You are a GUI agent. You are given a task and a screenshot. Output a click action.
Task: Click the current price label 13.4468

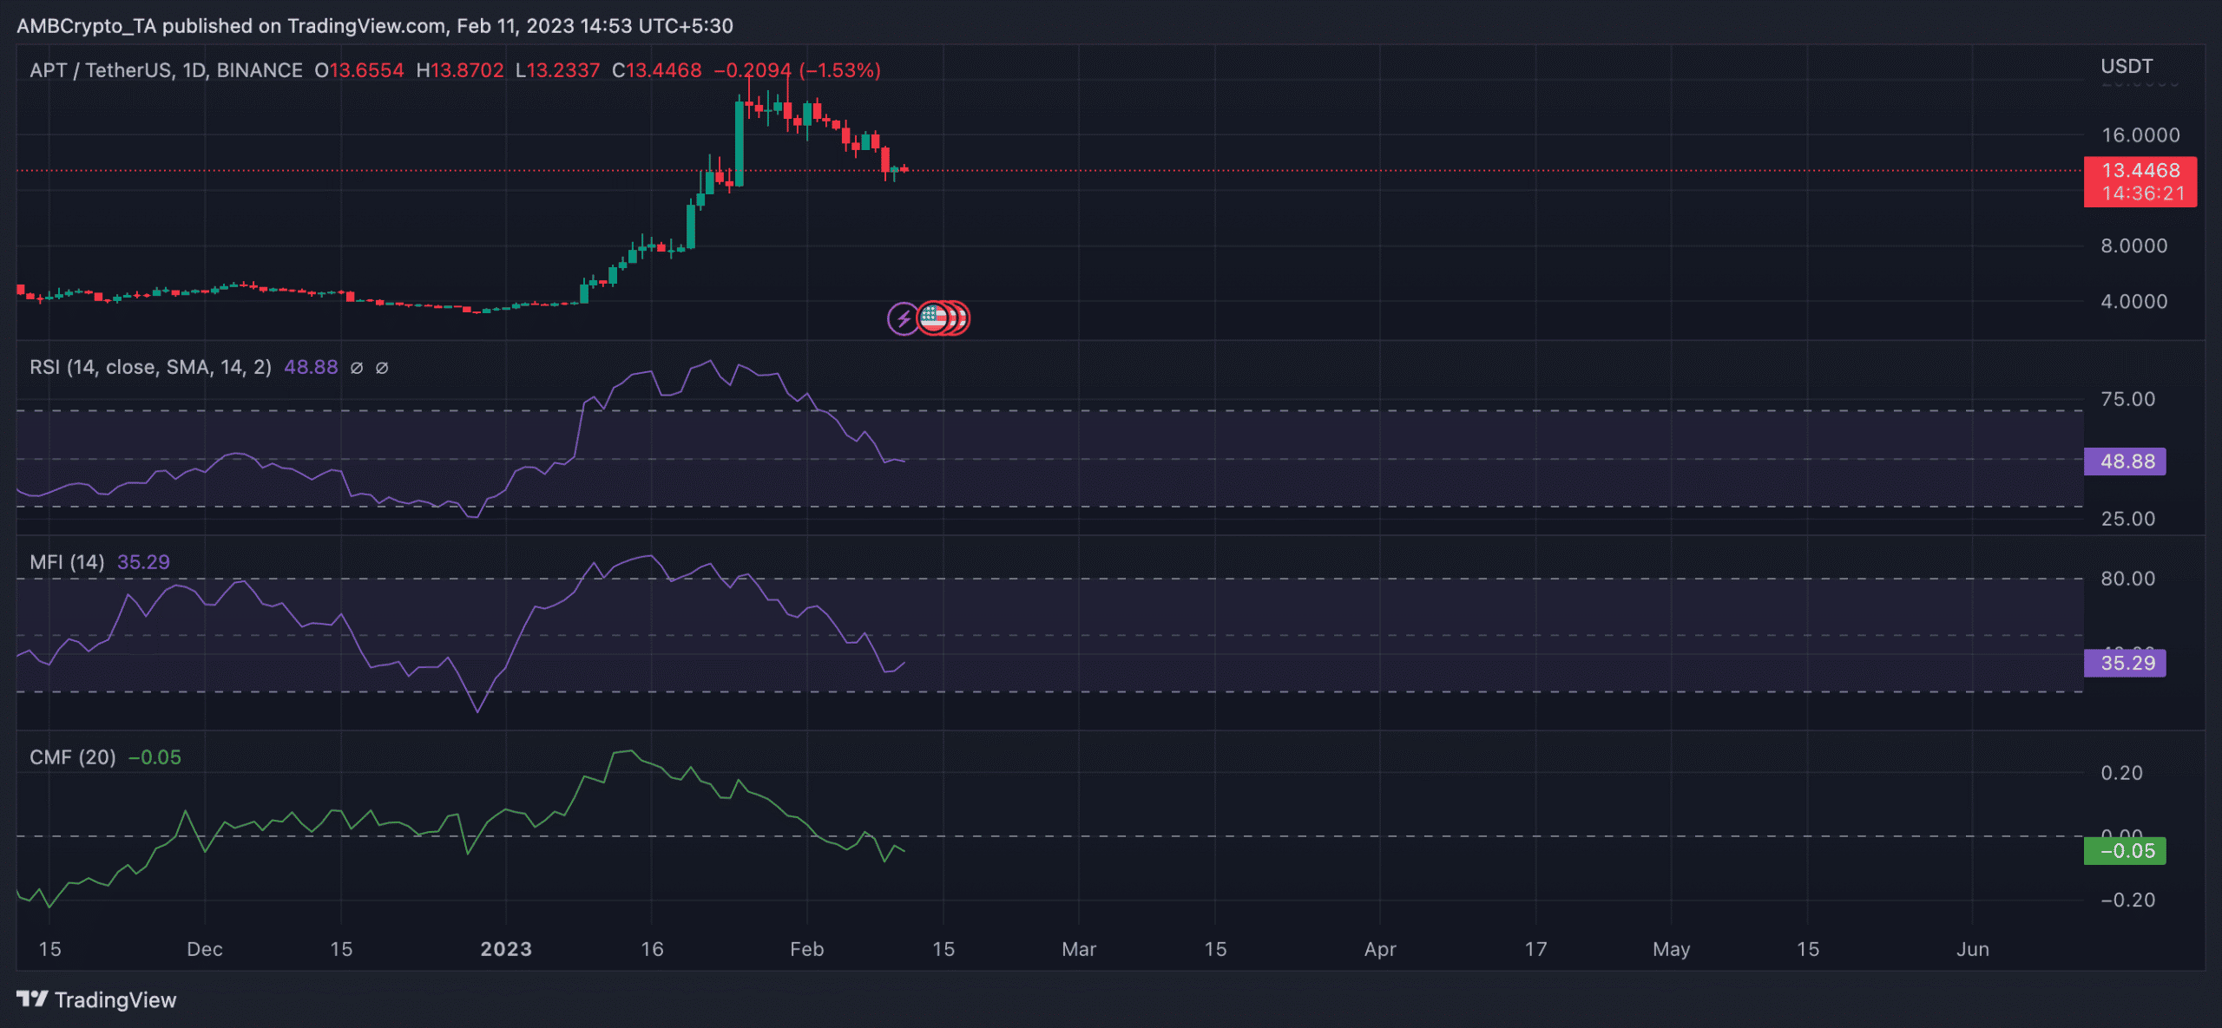tap(2140, 170)
